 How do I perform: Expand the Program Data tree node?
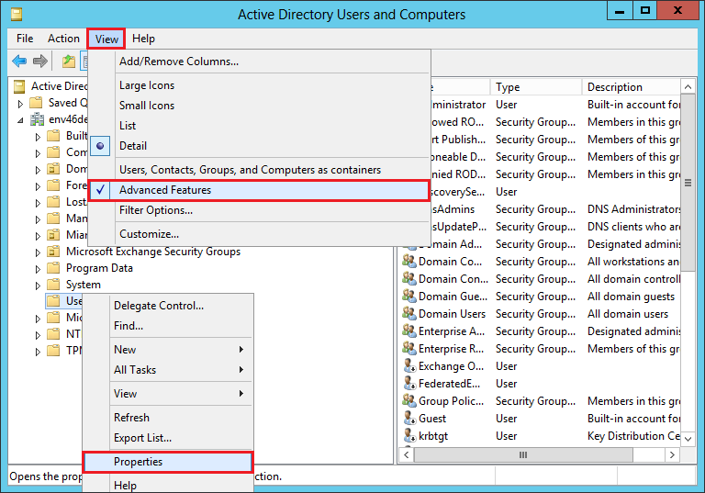click(38, 269)
